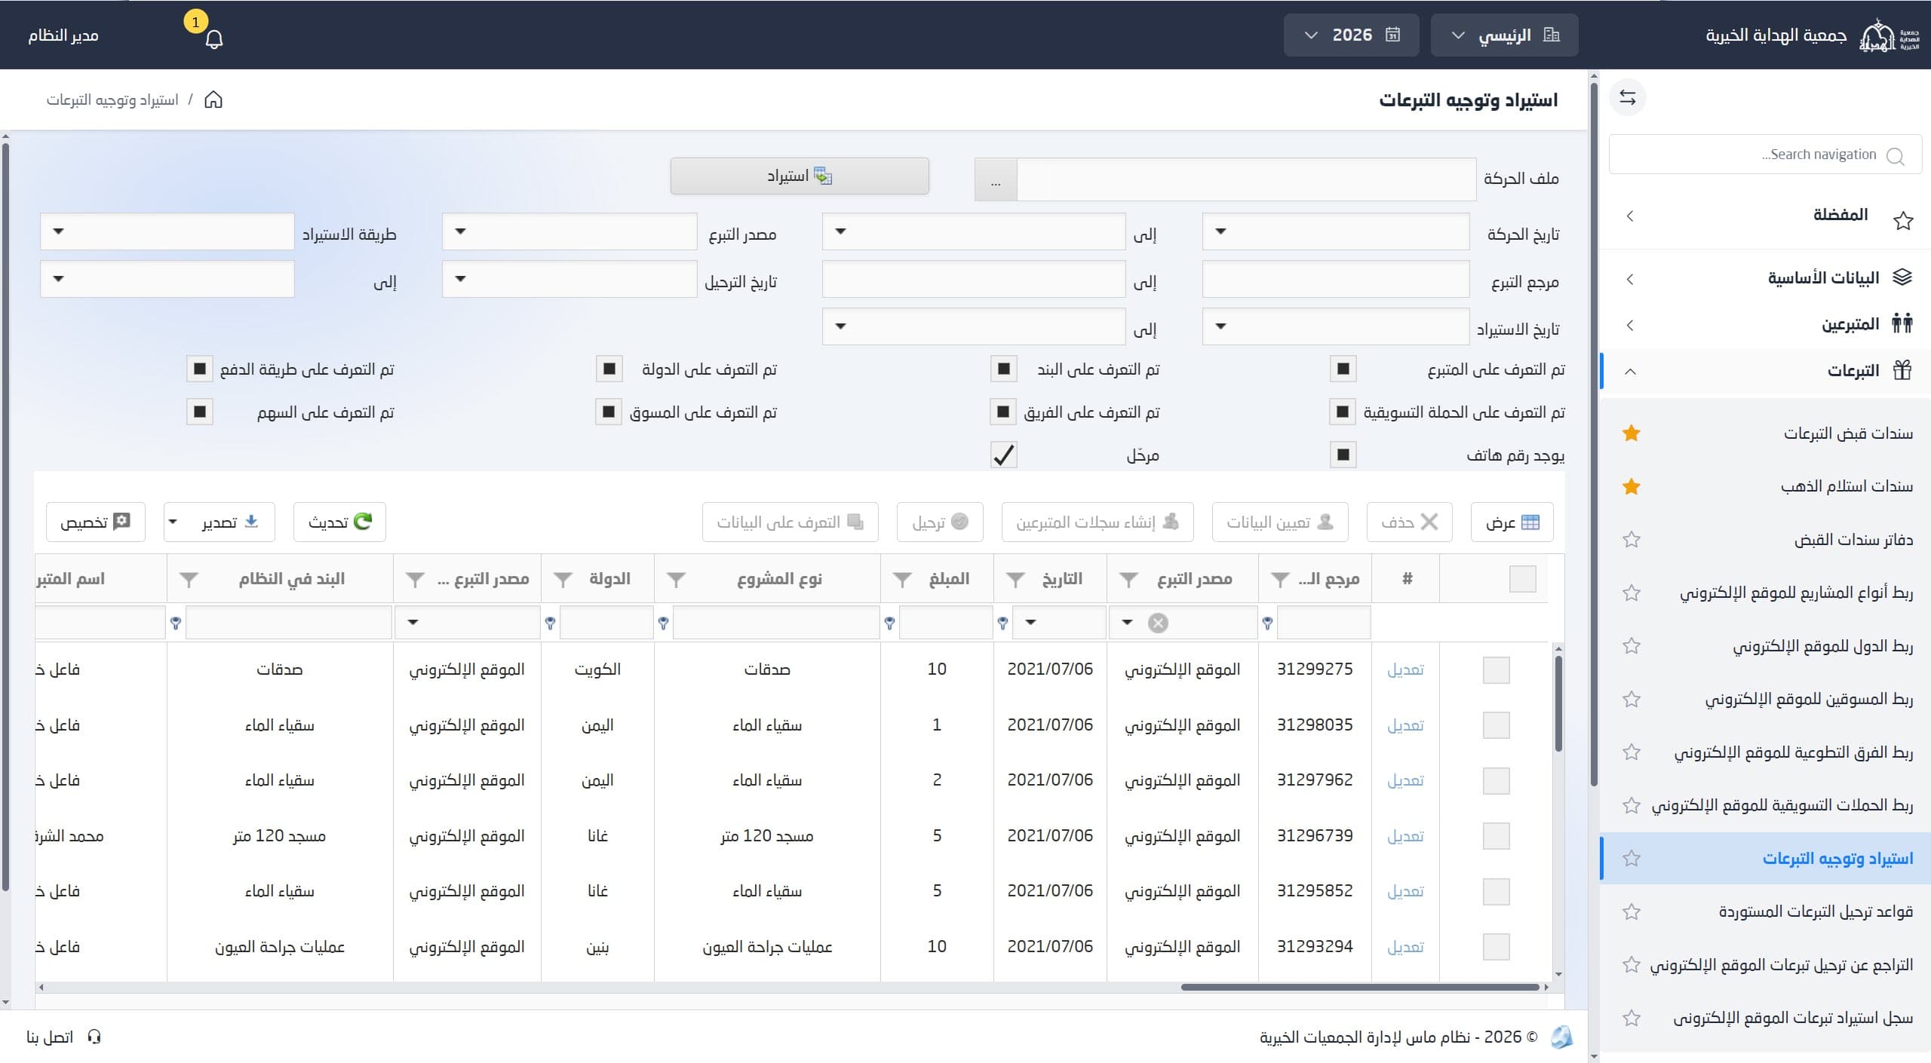Viewport: 1931px width, 1063px height.
Task: Open filter funnel on المبلغ column
Action: click(x=902, y=579)
